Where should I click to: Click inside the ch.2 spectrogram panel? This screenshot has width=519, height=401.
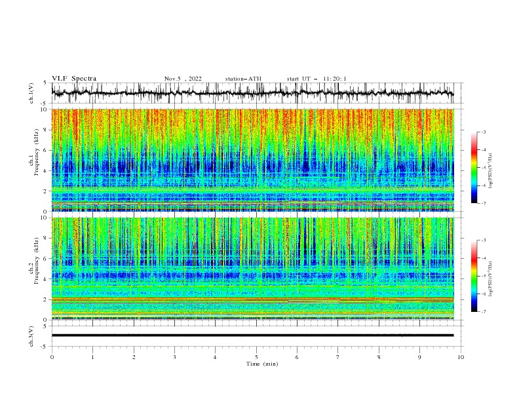252,269
